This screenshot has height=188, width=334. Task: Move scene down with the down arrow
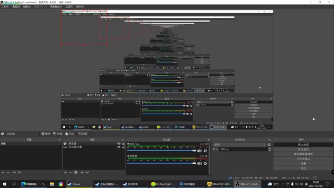coord(19,172)
